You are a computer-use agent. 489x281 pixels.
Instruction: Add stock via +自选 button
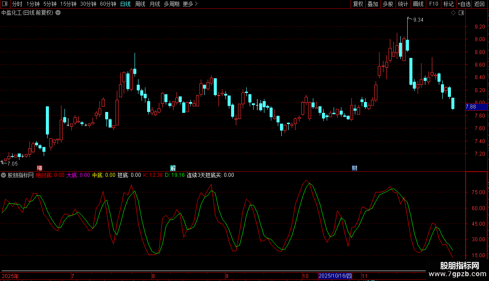click(464, 4)
